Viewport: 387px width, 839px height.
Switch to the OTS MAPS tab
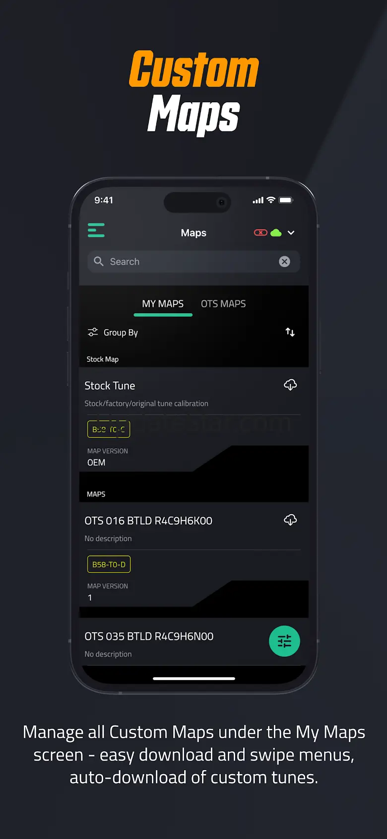click(223, 304)
